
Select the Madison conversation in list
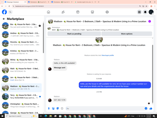[x=21, y=88]
